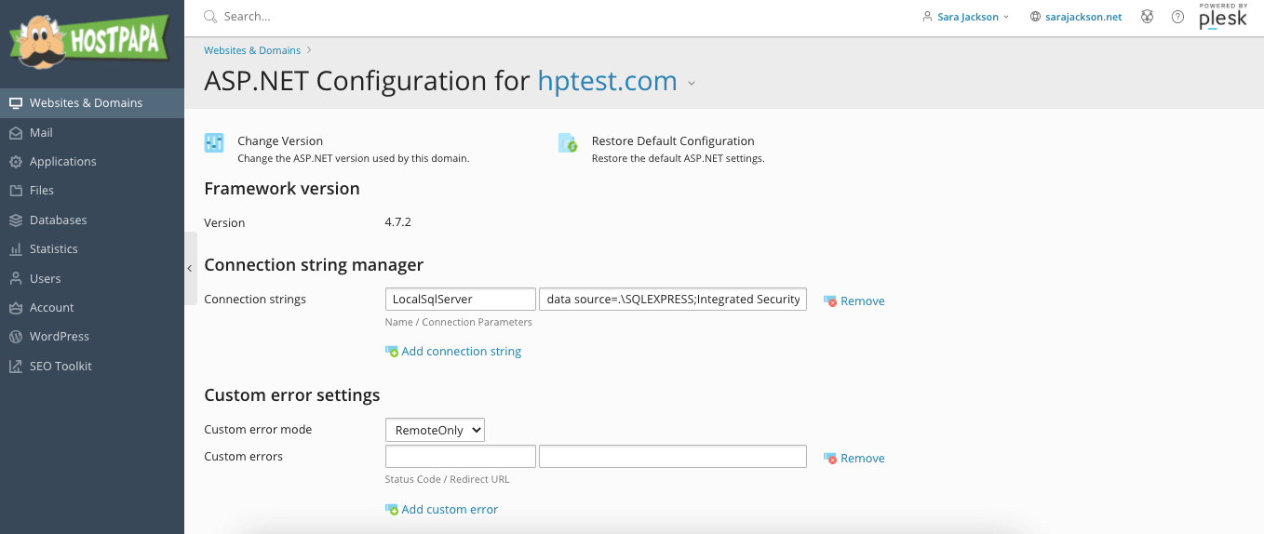1264x534 pixels.
Task: Open the help question mark icon
Action: click(1177, 17)
